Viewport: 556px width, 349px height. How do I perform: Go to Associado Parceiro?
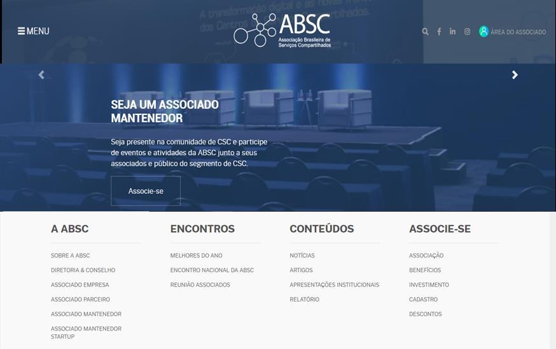[80, 299]
